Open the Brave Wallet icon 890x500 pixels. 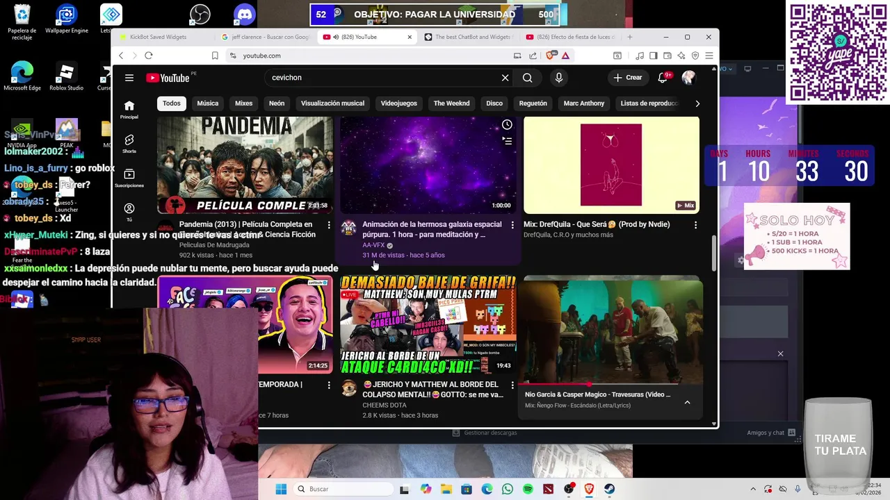tap(667, 56)
